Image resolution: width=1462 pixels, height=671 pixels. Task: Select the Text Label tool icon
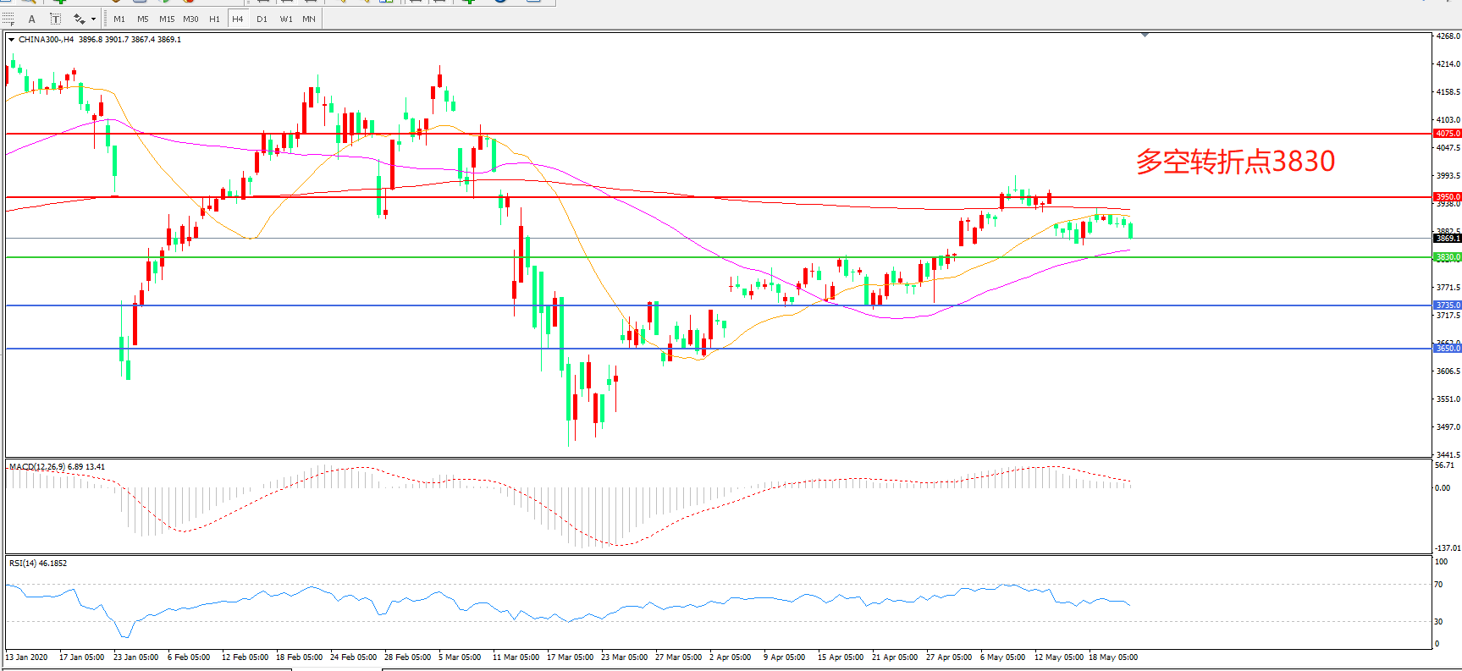pyautogui.click(x=55, y=19)
